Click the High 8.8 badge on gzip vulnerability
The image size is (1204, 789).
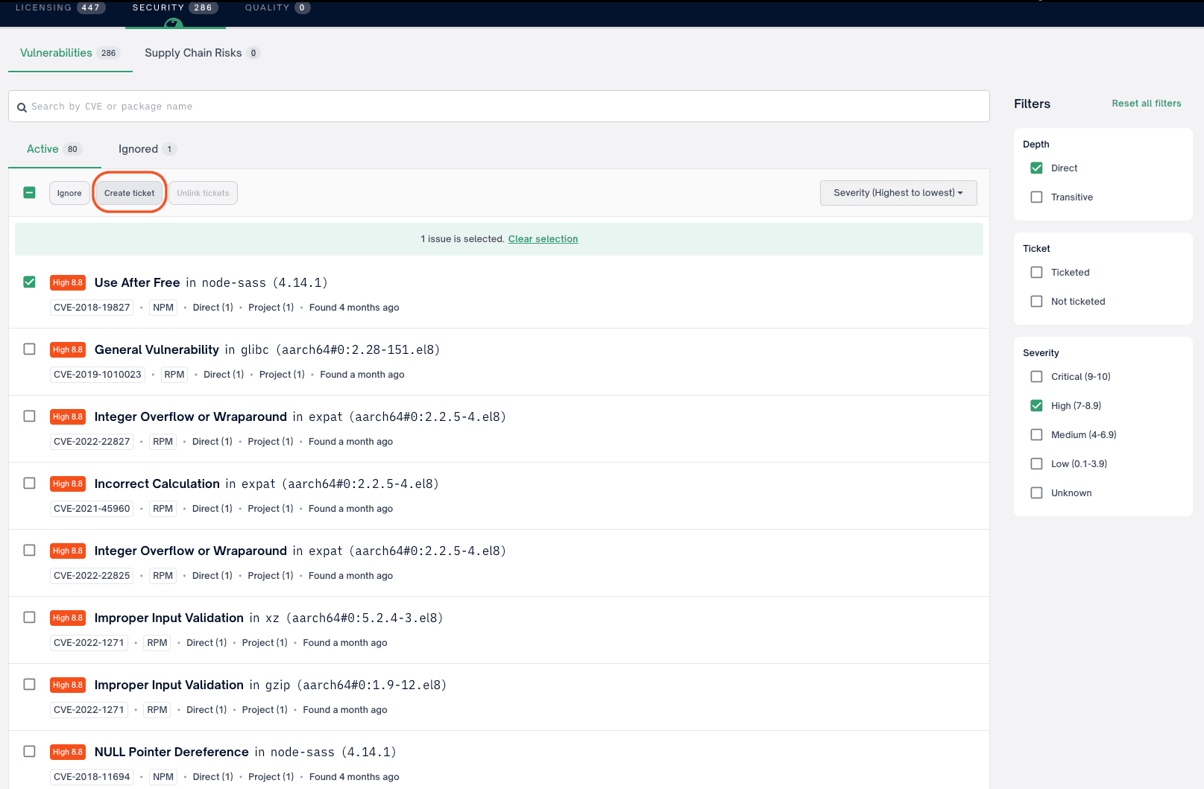(68, 685)
